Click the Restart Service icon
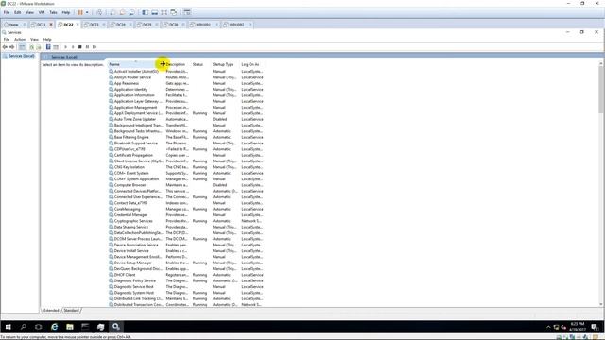605x340 pixels. click(x=95, y=47)
